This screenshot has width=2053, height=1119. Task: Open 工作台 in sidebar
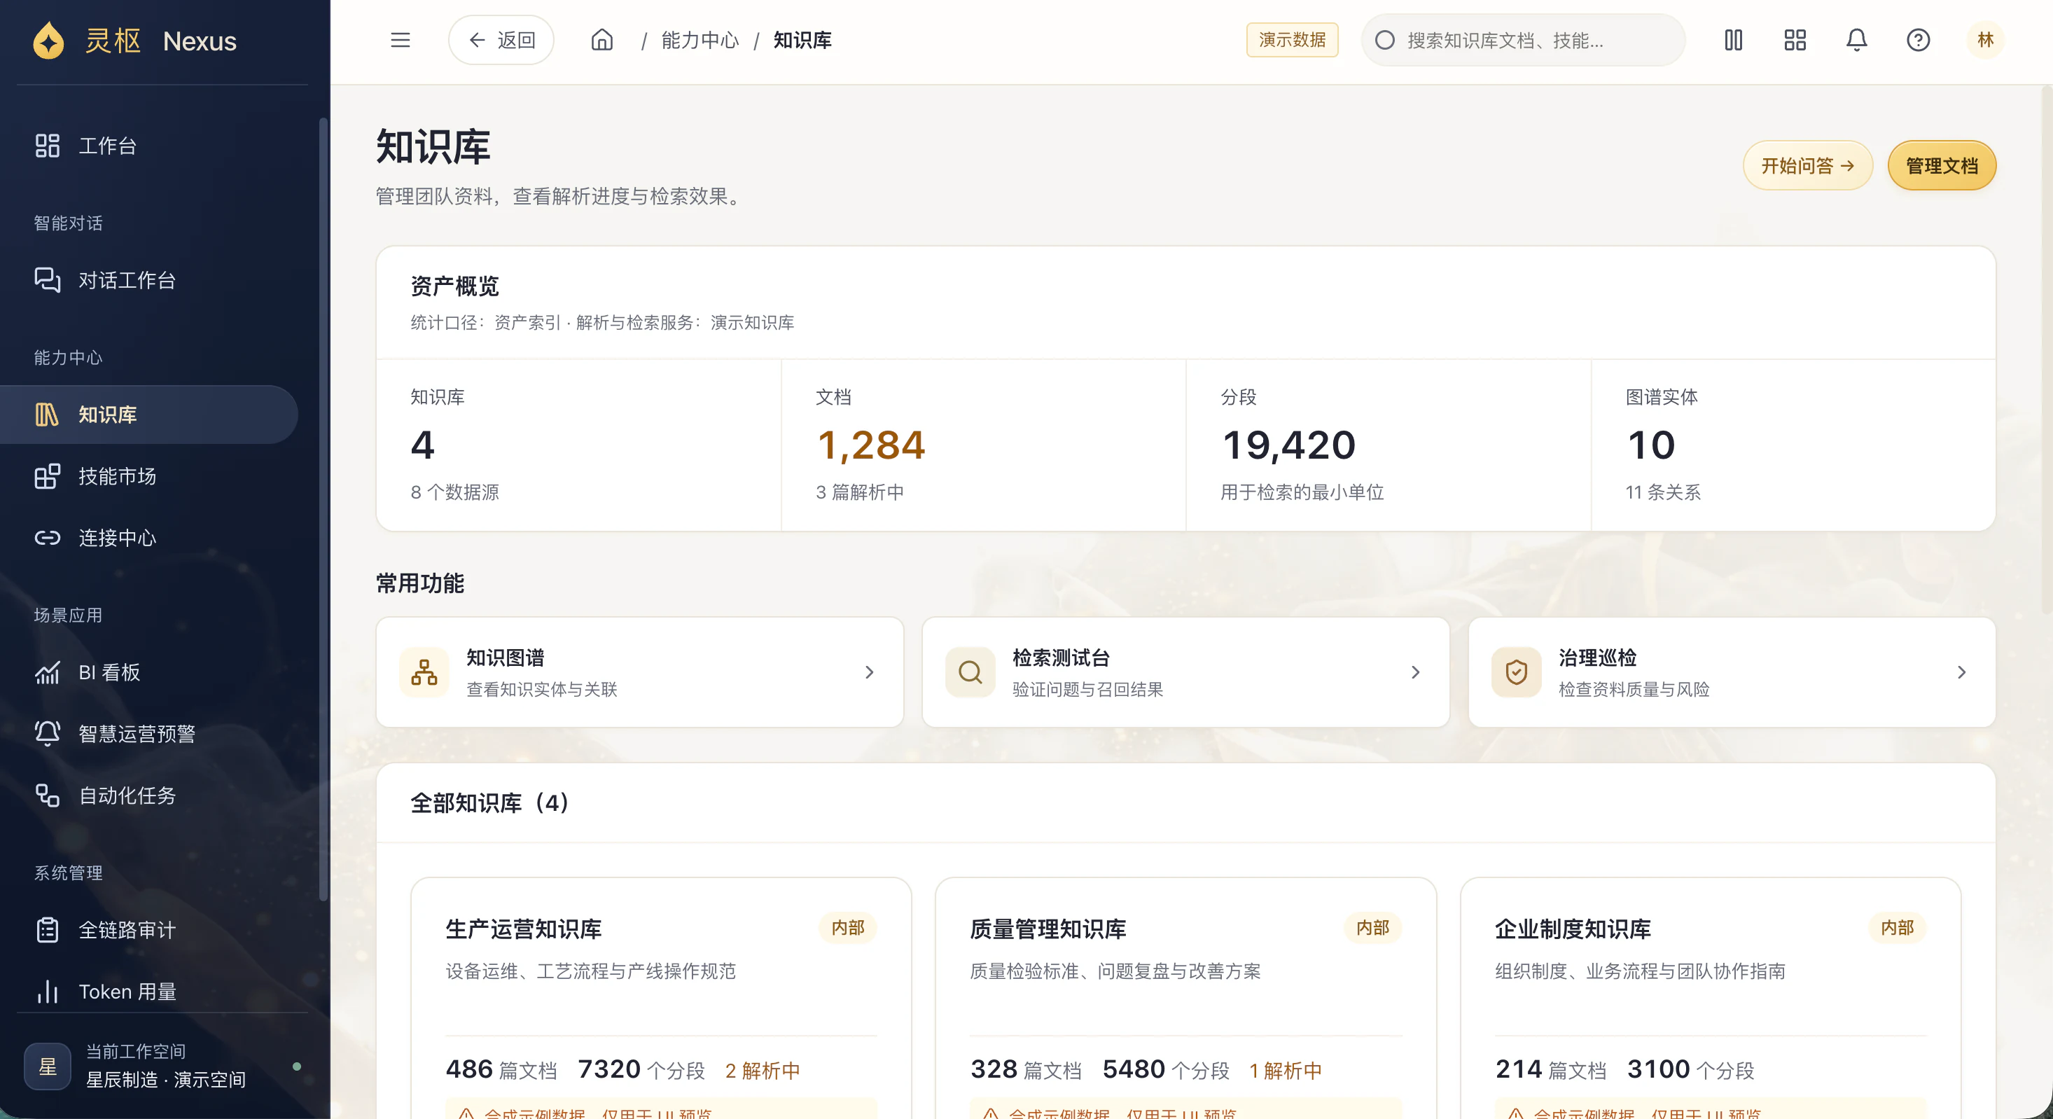pyautogui.click(x=149, y=146)
